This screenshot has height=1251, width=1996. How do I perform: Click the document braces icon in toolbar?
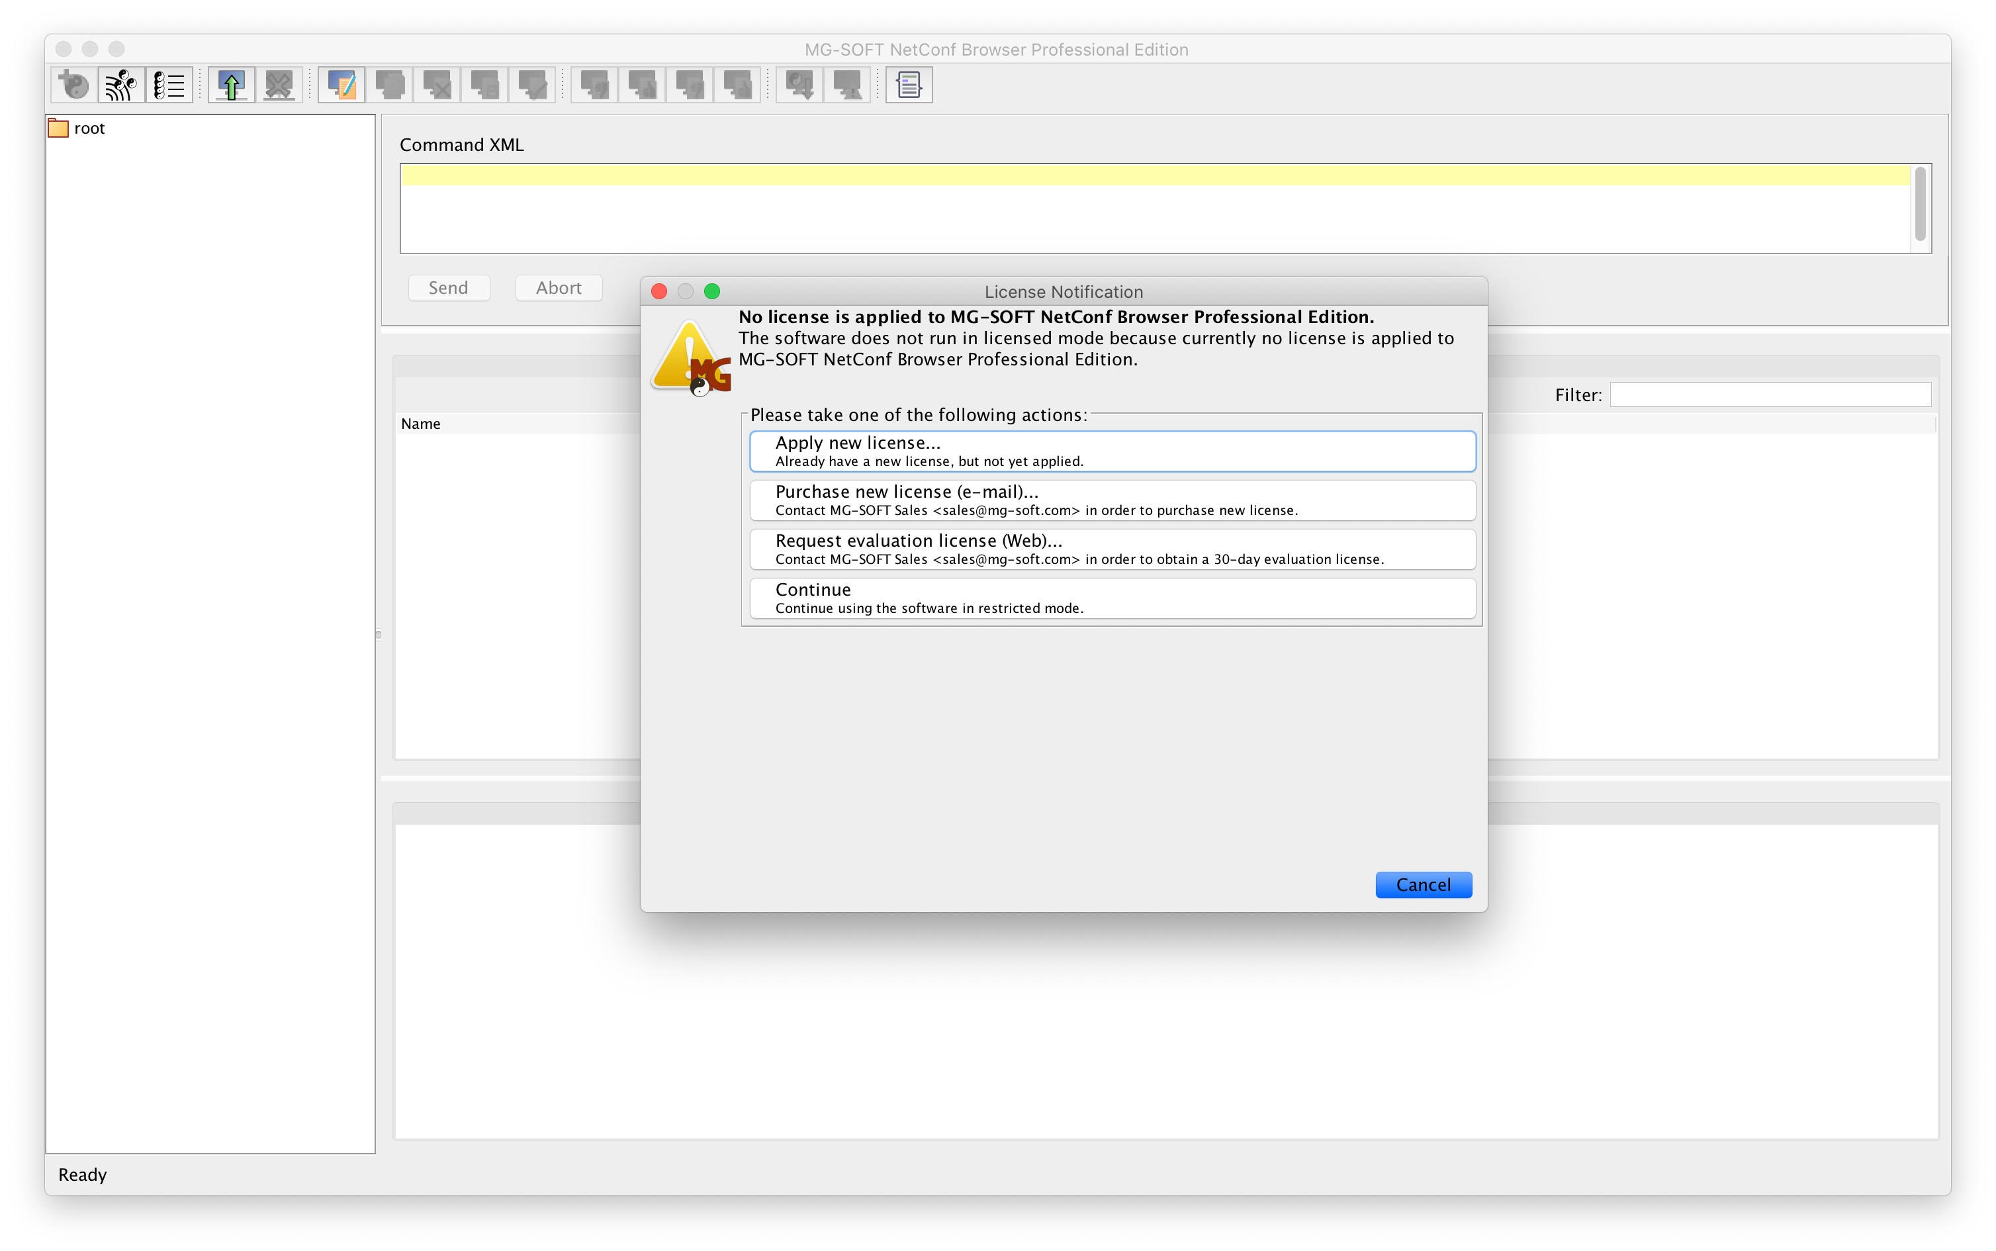coord(908,85)
